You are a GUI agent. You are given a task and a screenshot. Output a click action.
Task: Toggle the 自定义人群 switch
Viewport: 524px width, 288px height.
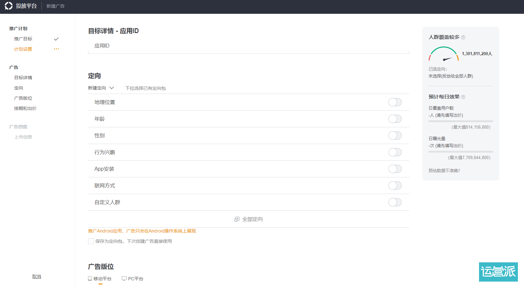[x=395, y=202]
